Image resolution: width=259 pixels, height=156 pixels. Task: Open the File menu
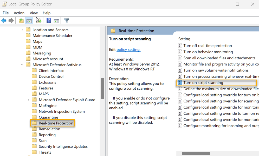(5, 13)
